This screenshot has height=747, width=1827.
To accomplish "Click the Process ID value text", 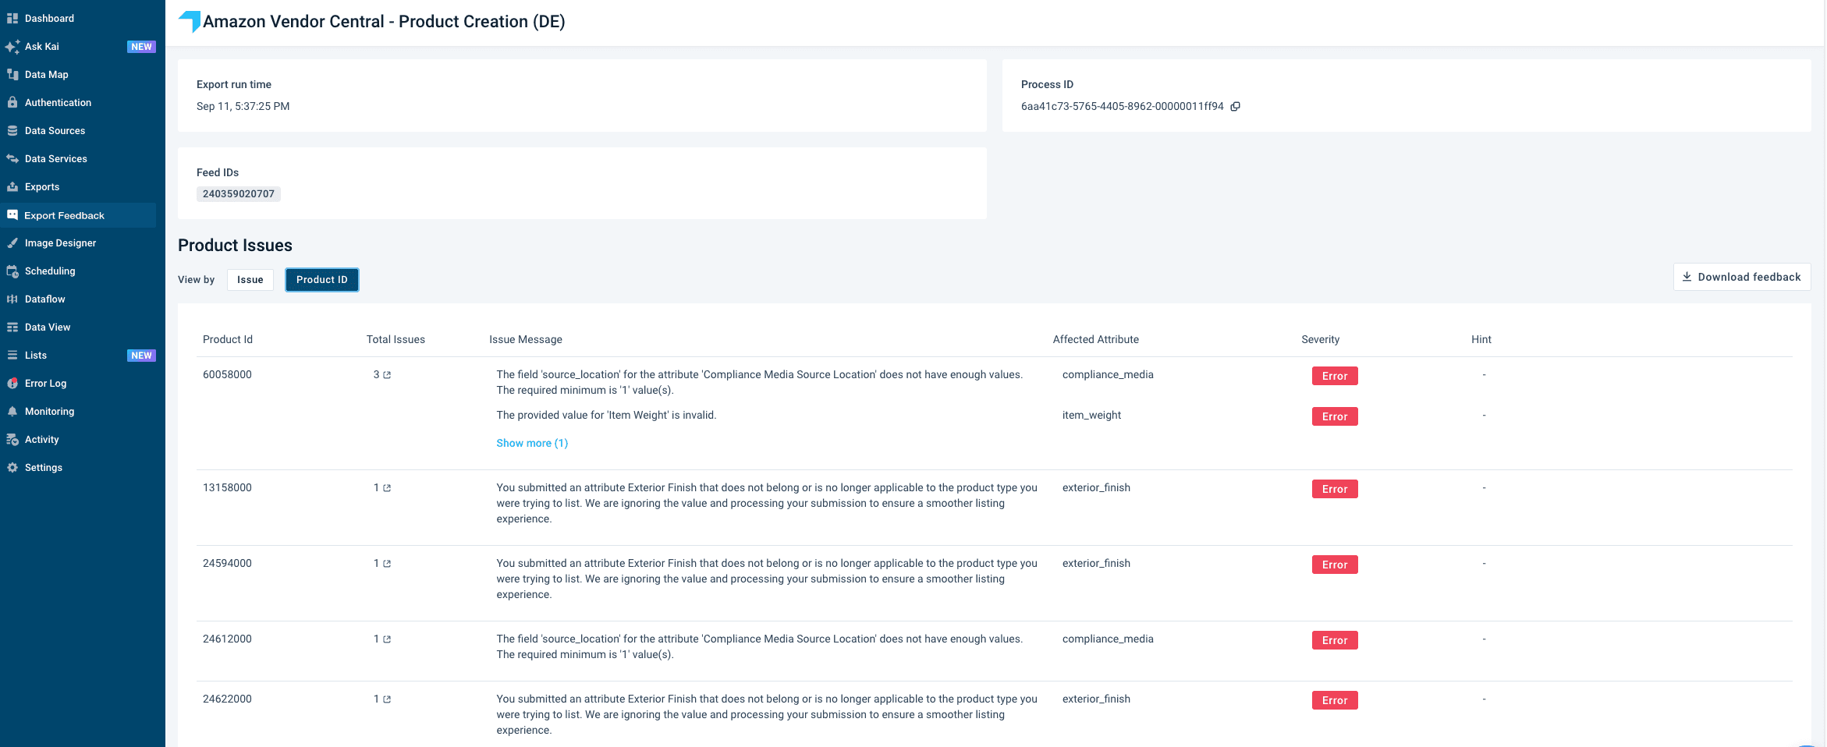I will (x=1122, y=107).
